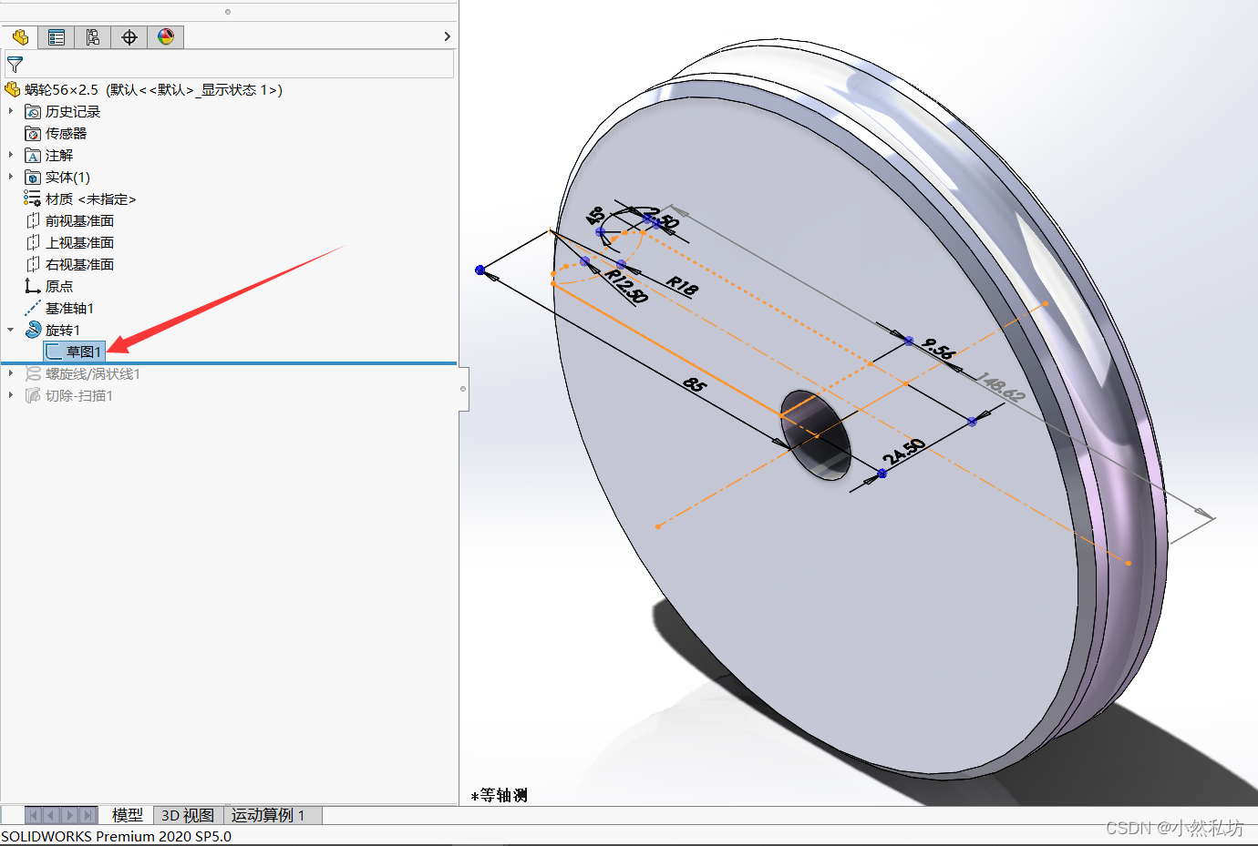Click the plane icon beside 上视基准面
Image resolution: width=1258 pixels, height=846 pixels.
[33, 242]
